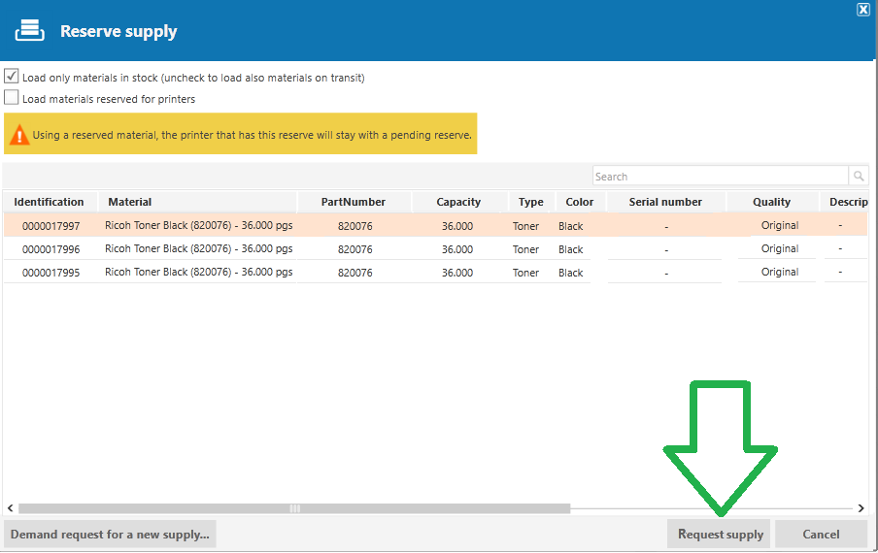Click the left scroll arrow

pos(10,507)
